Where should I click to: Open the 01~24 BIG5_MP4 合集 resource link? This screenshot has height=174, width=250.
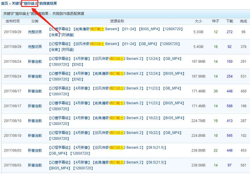pos(116,32)
